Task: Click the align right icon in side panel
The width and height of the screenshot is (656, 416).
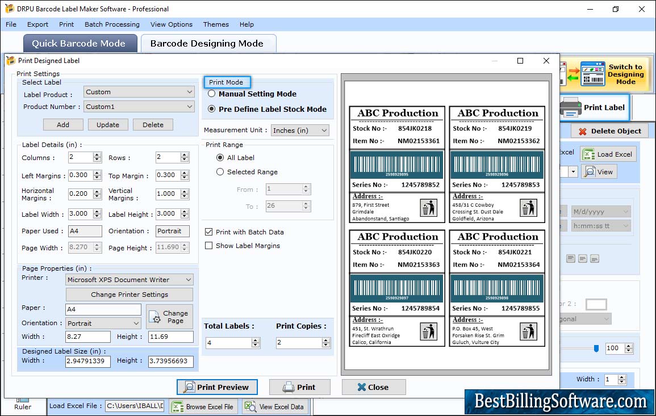Action: click(595, 259)
